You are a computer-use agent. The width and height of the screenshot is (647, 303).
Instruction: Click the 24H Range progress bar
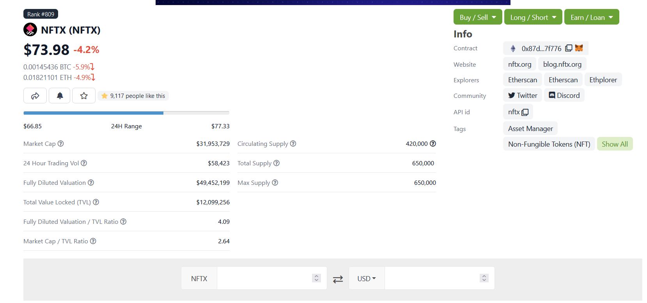[126, 113]
